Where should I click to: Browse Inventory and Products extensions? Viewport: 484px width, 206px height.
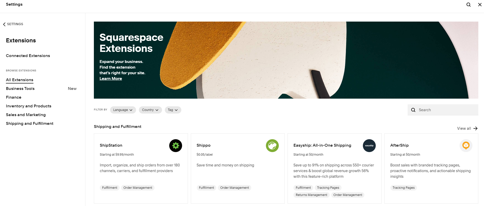click(29, 106)
